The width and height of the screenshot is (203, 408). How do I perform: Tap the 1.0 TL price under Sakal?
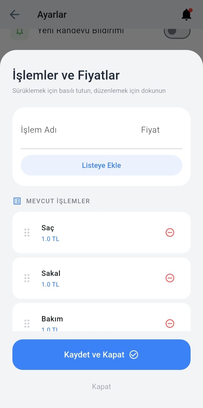tap(50, 284)
